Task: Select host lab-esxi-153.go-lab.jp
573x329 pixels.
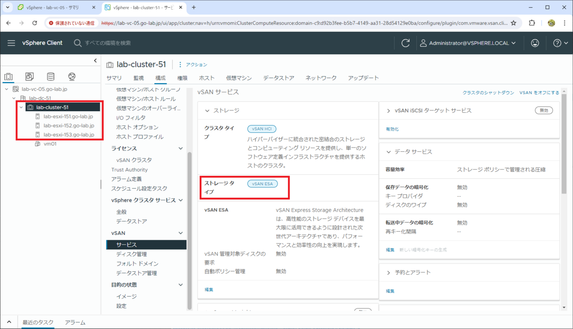Action: (x=68, y=135)
